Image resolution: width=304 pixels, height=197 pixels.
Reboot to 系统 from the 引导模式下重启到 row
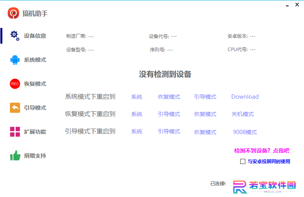pos(137,132)
